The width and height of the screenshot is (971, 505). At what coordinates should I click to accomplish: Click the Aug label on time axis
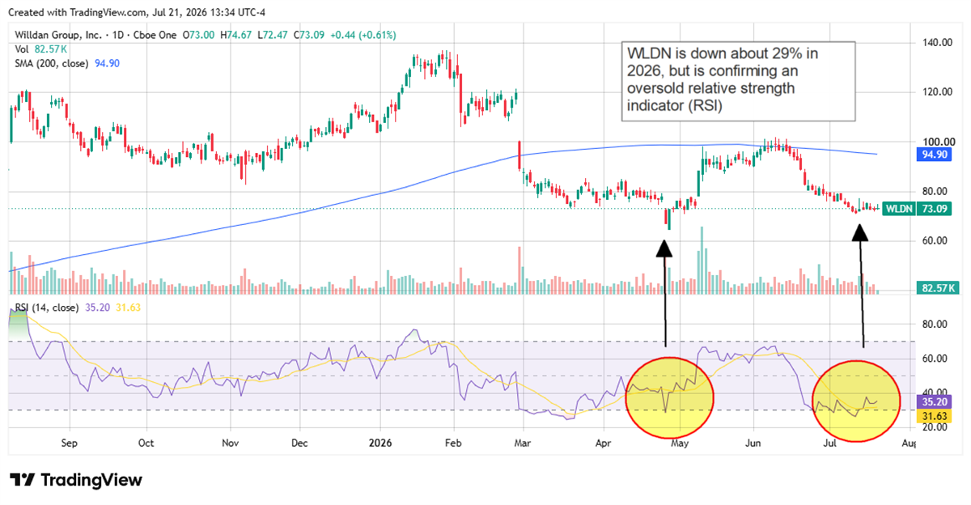pyautogui.click(x=908, y=443)
